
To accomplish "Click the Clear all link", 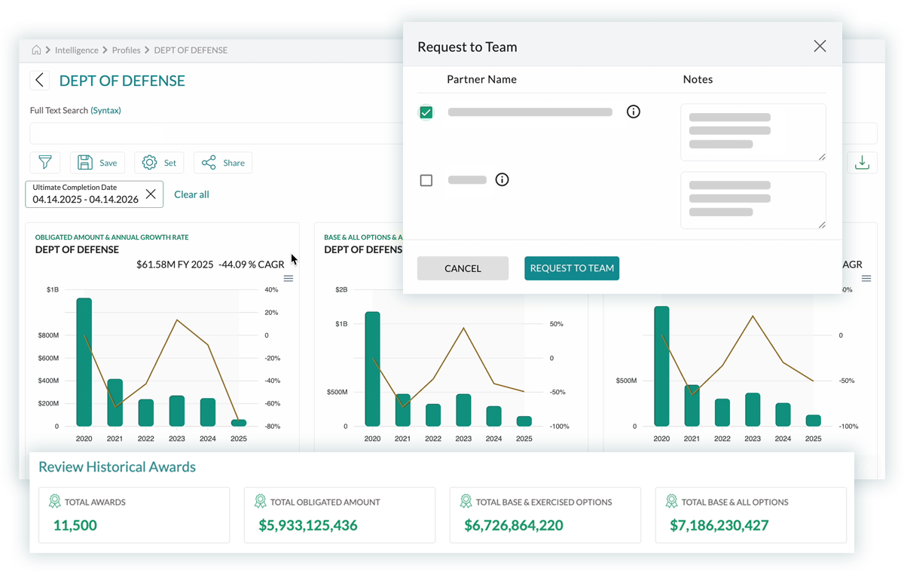I will click(x=191, y=194).
